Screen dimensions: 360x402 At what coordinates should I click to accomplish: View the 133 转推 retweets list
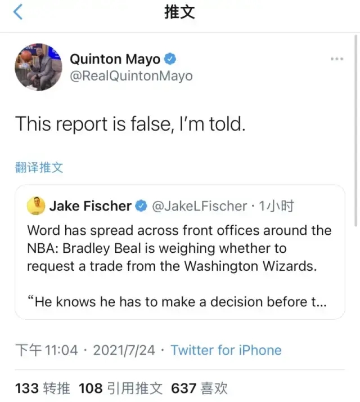click(43, 388)
